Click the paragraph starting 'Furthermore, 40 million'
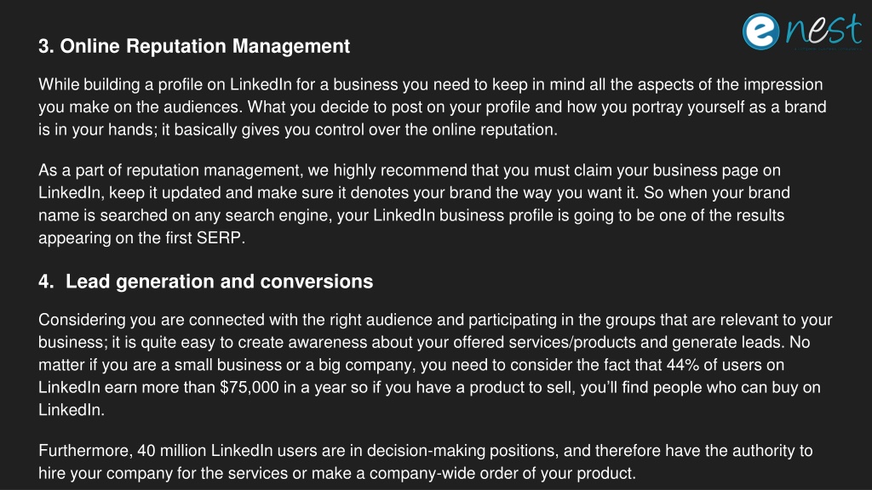Image resolution: width=872 pixels, height=490 pixels. 426,462
